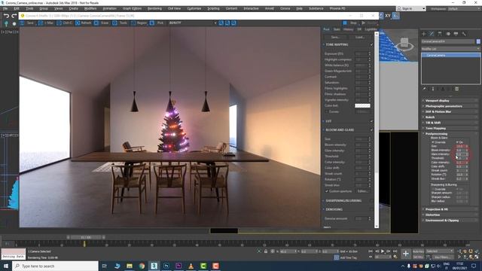The height and width of the screenshot is (271, 482).
Task: Click the +Max toolbar icon
Action: (41, 23)
